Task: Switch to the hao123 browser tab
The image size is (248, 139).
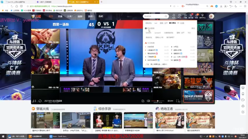Action: click(17, 2)
